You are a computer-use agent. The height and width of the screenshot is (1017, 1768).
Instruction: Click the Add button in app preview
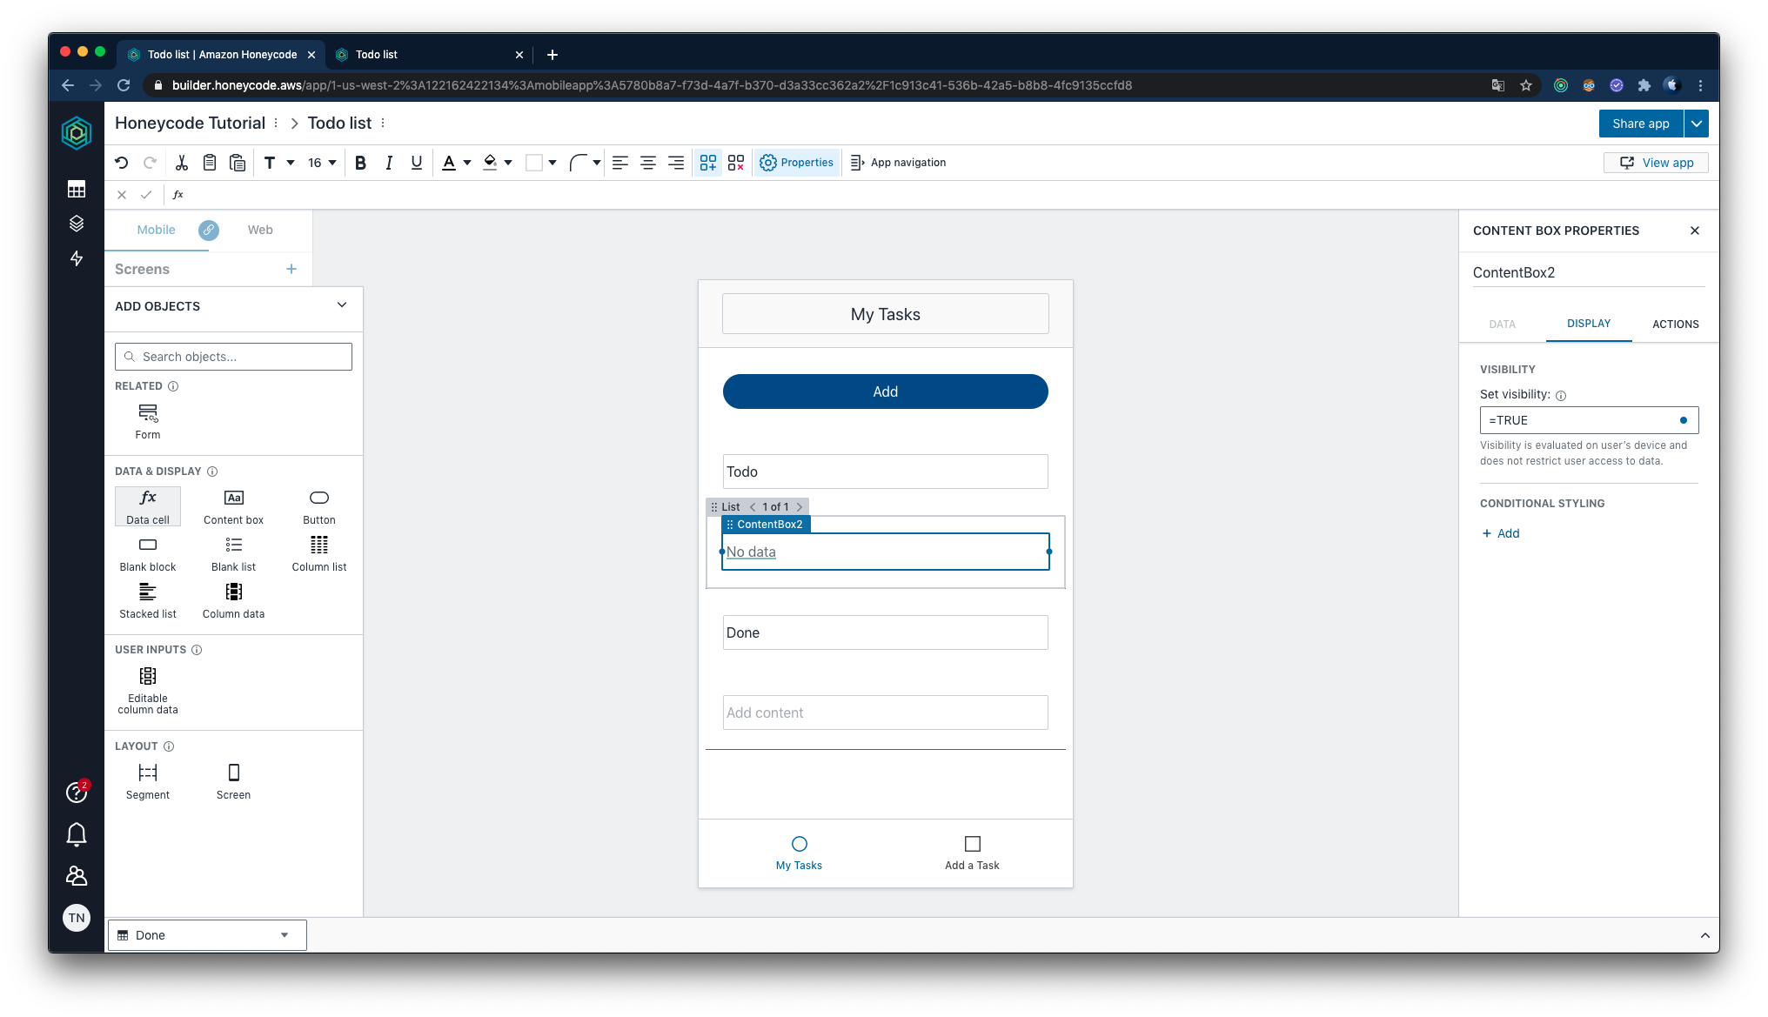coord(885,391)
